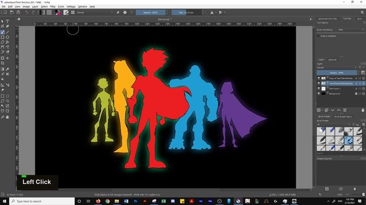Image resolution: width=366 pixels, height=205 pixels.
Task: Select the Pan hand tool
Action: (7, 117)
